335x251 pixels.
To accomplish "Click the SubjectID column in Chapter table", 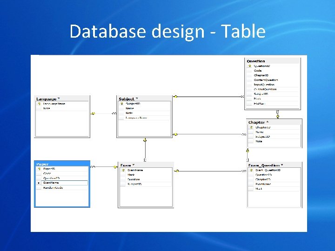I will pos(275,137).
